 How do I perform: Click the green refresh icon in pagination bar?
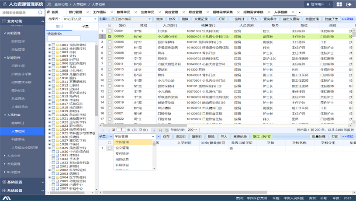[166, 130]
